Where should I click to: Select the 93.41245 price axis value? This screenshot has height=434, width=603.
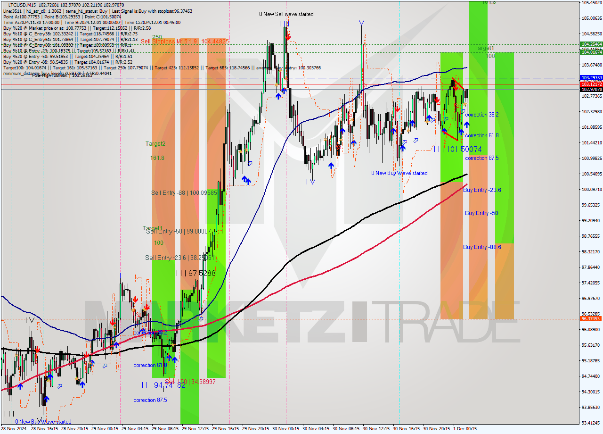[x=591, y=423]
